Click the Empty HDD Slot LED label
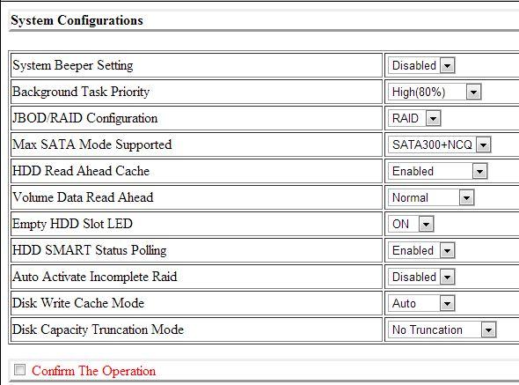Image resolution: width=519 pixels, height=385 pixels. (72, 224)
